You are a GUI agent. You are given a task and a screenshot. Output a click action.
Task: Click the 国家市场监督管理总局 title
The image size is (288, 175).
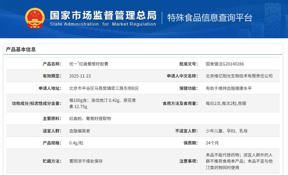(103, 15)
